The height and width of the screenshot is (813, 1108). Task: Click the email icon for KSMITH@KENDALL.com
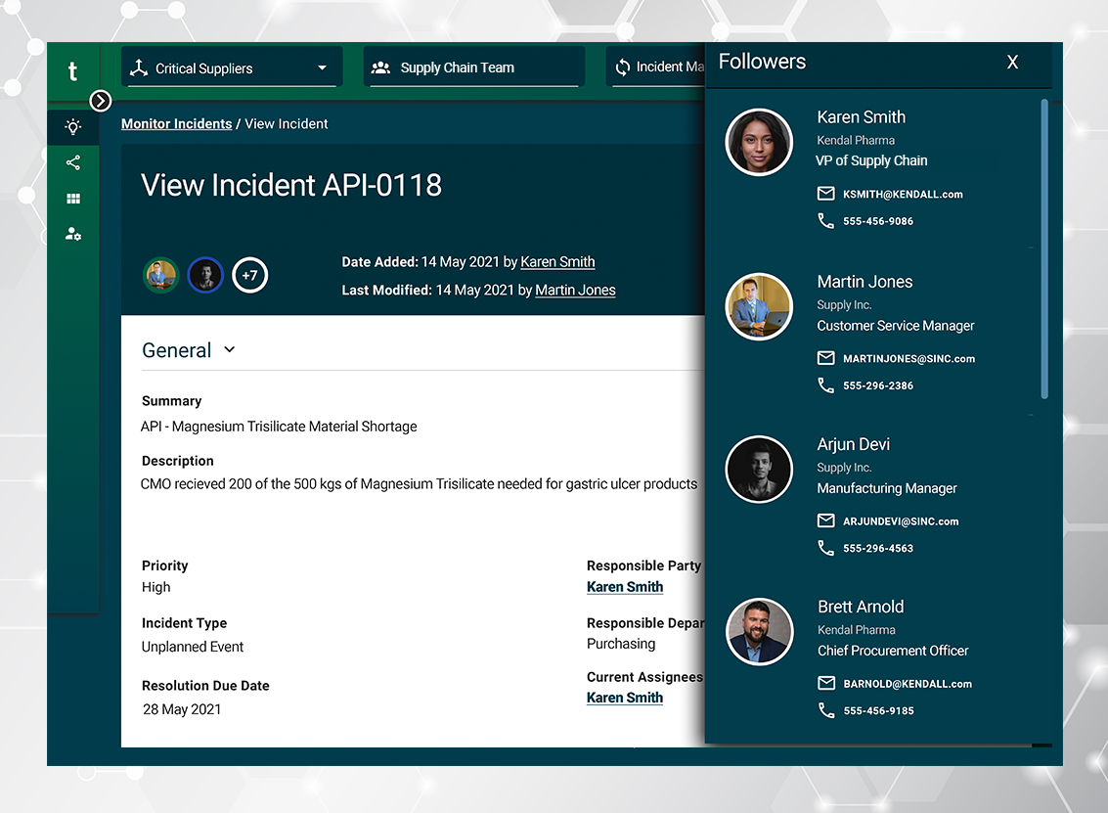pos(826,194)
